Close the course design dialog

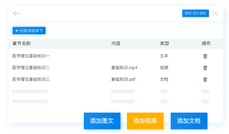click(x=215, y=13)
